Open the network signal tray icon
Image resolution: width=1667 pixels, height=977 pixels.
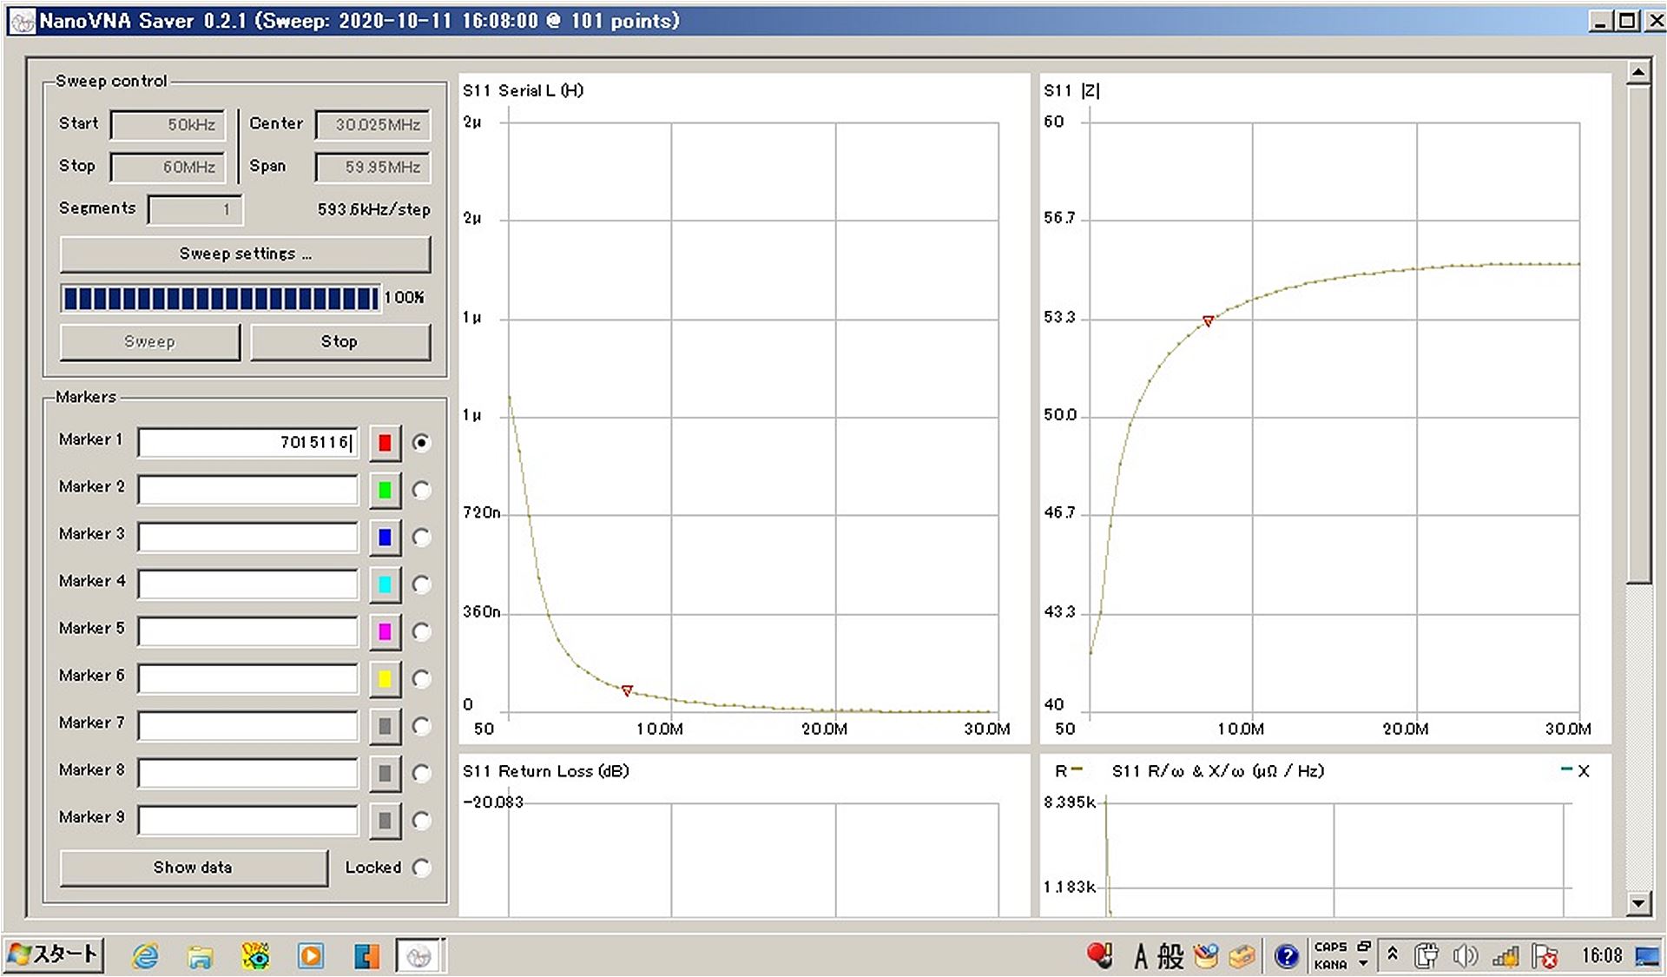pyautogui.click(x=1506, y=956)
